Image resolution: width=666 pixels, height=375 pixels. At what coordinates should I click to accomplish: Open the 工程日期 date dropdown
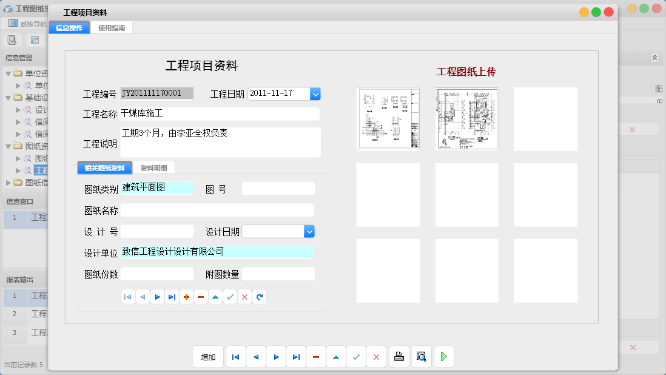click(x=315, y=94)
